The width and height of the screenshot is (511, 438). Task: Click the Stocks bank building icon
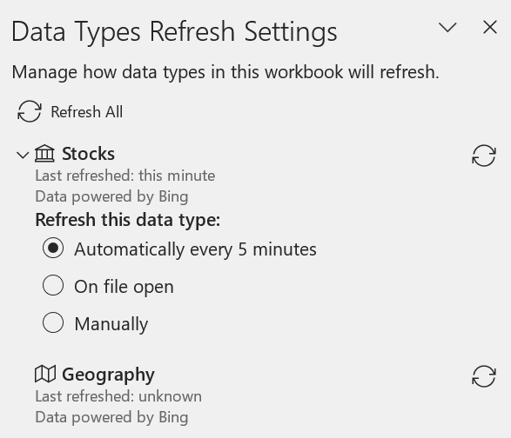(44, 153)
